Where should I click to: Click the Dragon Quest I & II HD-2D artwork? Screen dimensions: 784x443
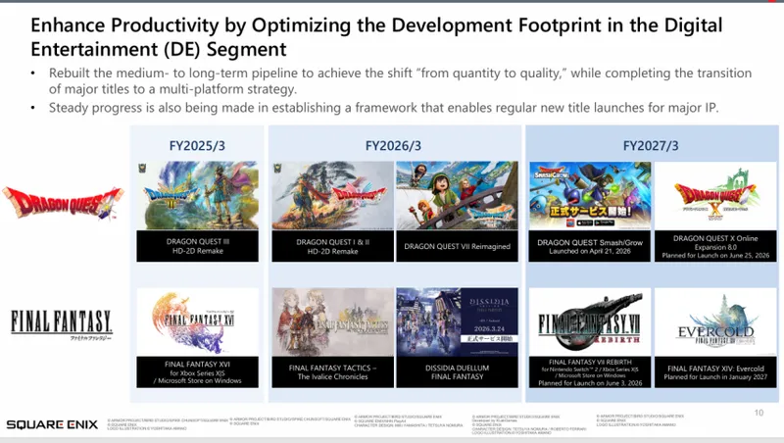[x=332, y=195]
